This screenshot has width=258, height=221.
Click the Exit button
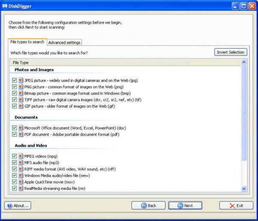236,205
